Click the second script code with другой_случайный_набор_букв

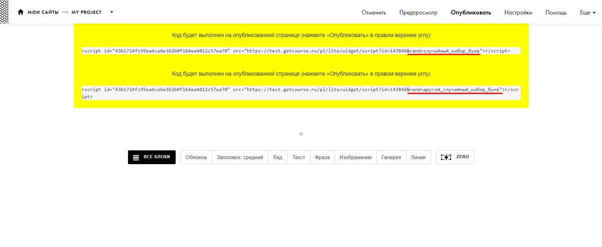[301, 93]
